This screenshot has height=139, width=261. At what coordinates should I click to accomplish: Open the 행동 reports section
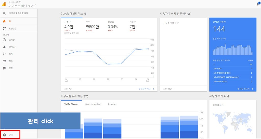point(11,61)
